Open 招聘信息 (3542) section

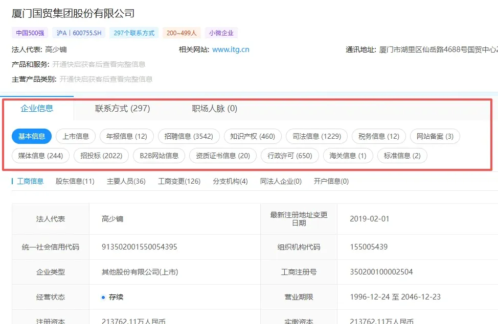(189, 136)
